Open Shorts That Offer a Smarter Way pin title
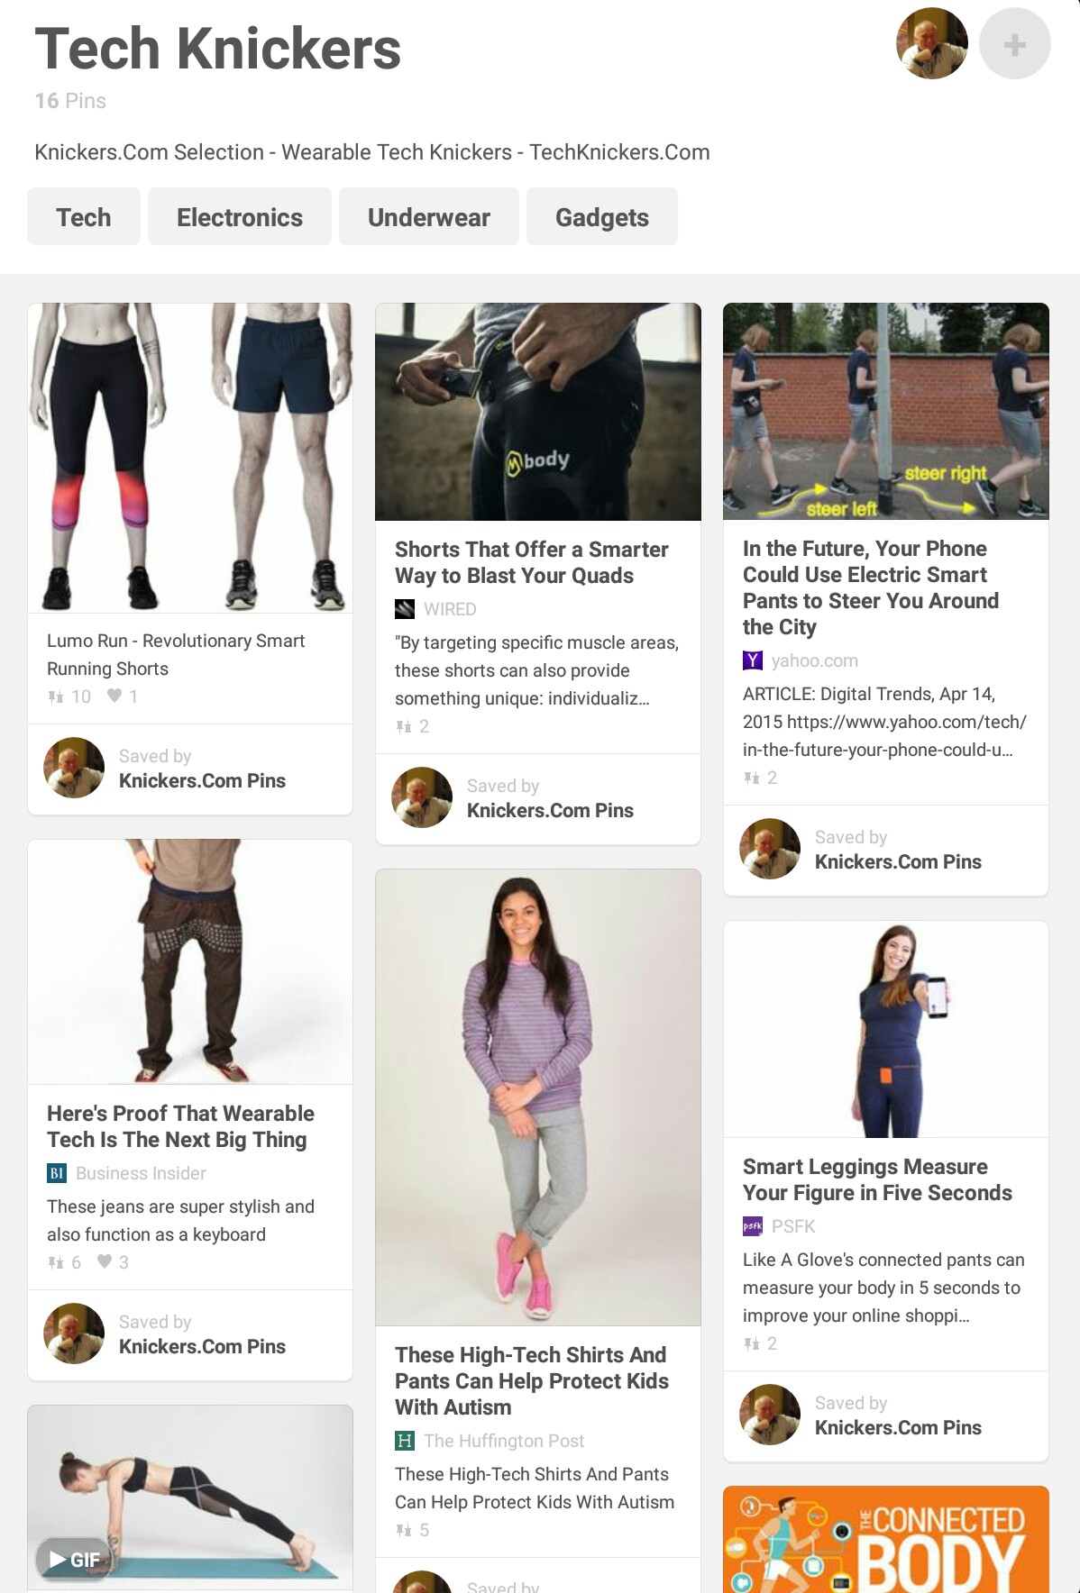 click(532, 562)
